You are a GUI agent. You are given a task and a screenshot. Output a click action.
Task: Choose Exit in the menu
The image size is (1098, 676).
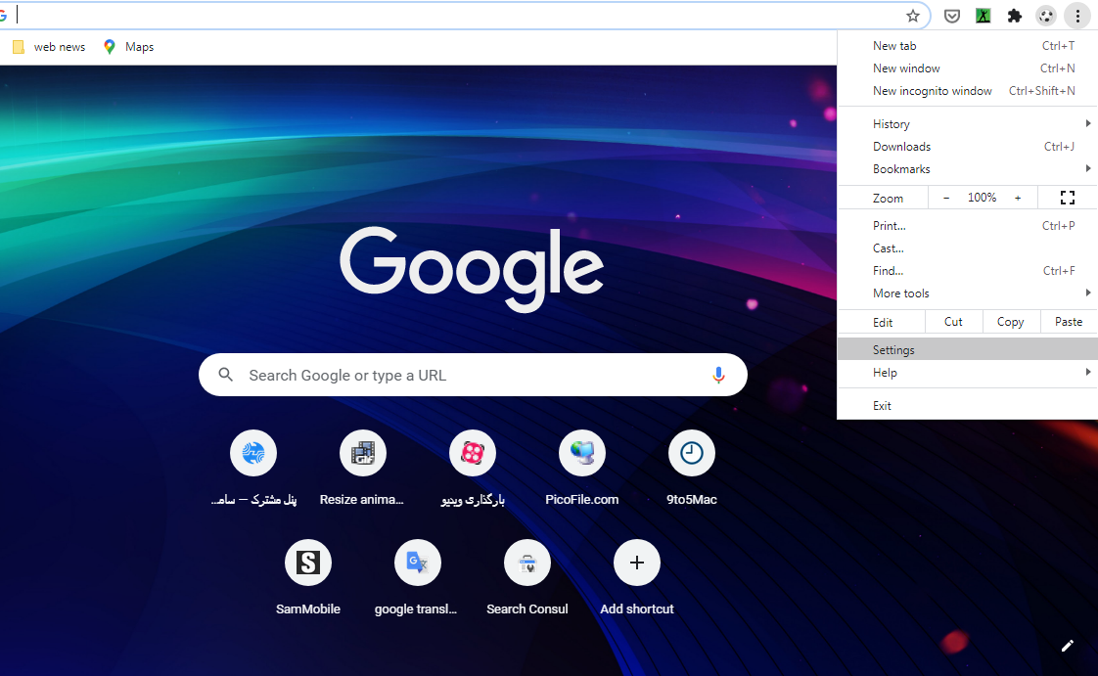tap(967, 405)
